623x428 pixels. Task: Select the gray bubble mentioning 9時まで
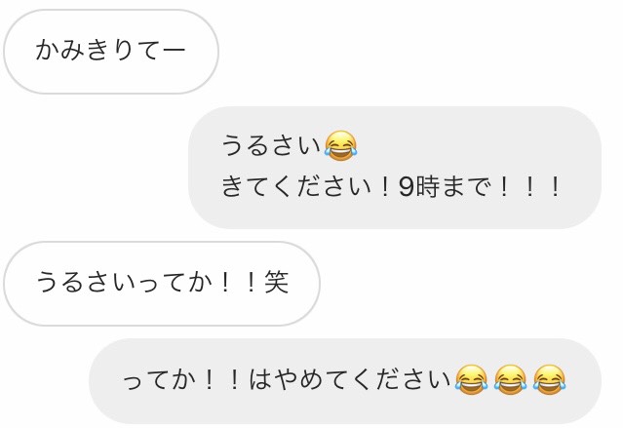tap(395, 168)
